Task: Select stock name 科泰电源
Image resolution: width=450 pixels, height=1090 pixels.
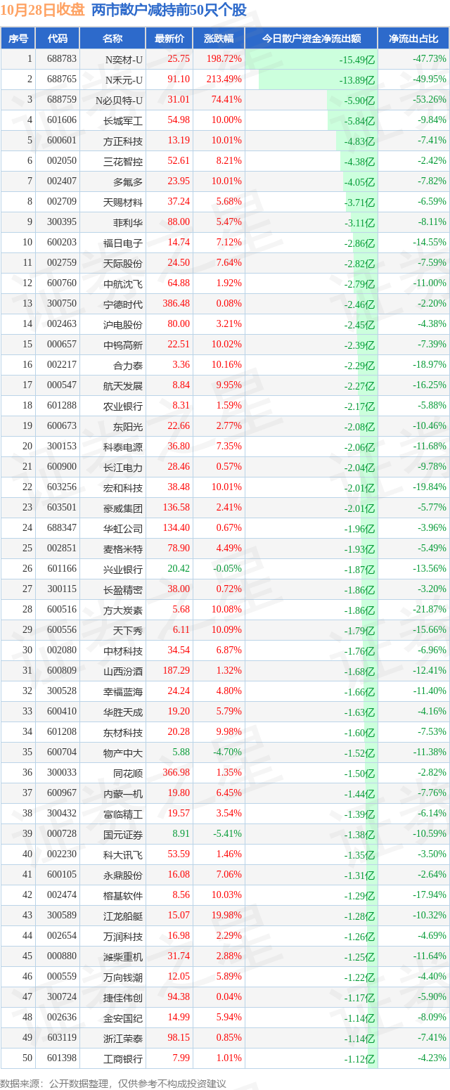Action: pos(123,447)
